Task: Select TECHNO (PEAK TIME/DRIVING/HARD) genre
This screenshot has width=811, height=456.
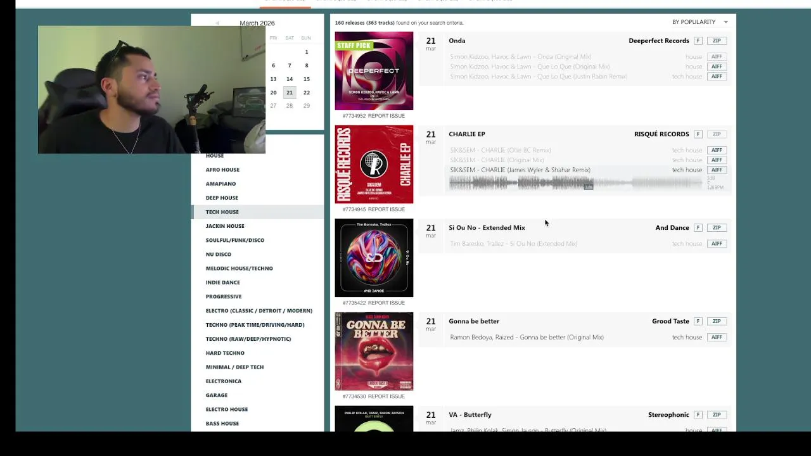Action: 255,325
